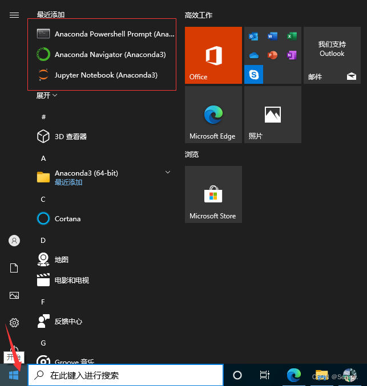Open Outlook icon in Office group tile
The height and width of the screenshot is (386, 367).
pyautogui.click(x=253, y=36)
